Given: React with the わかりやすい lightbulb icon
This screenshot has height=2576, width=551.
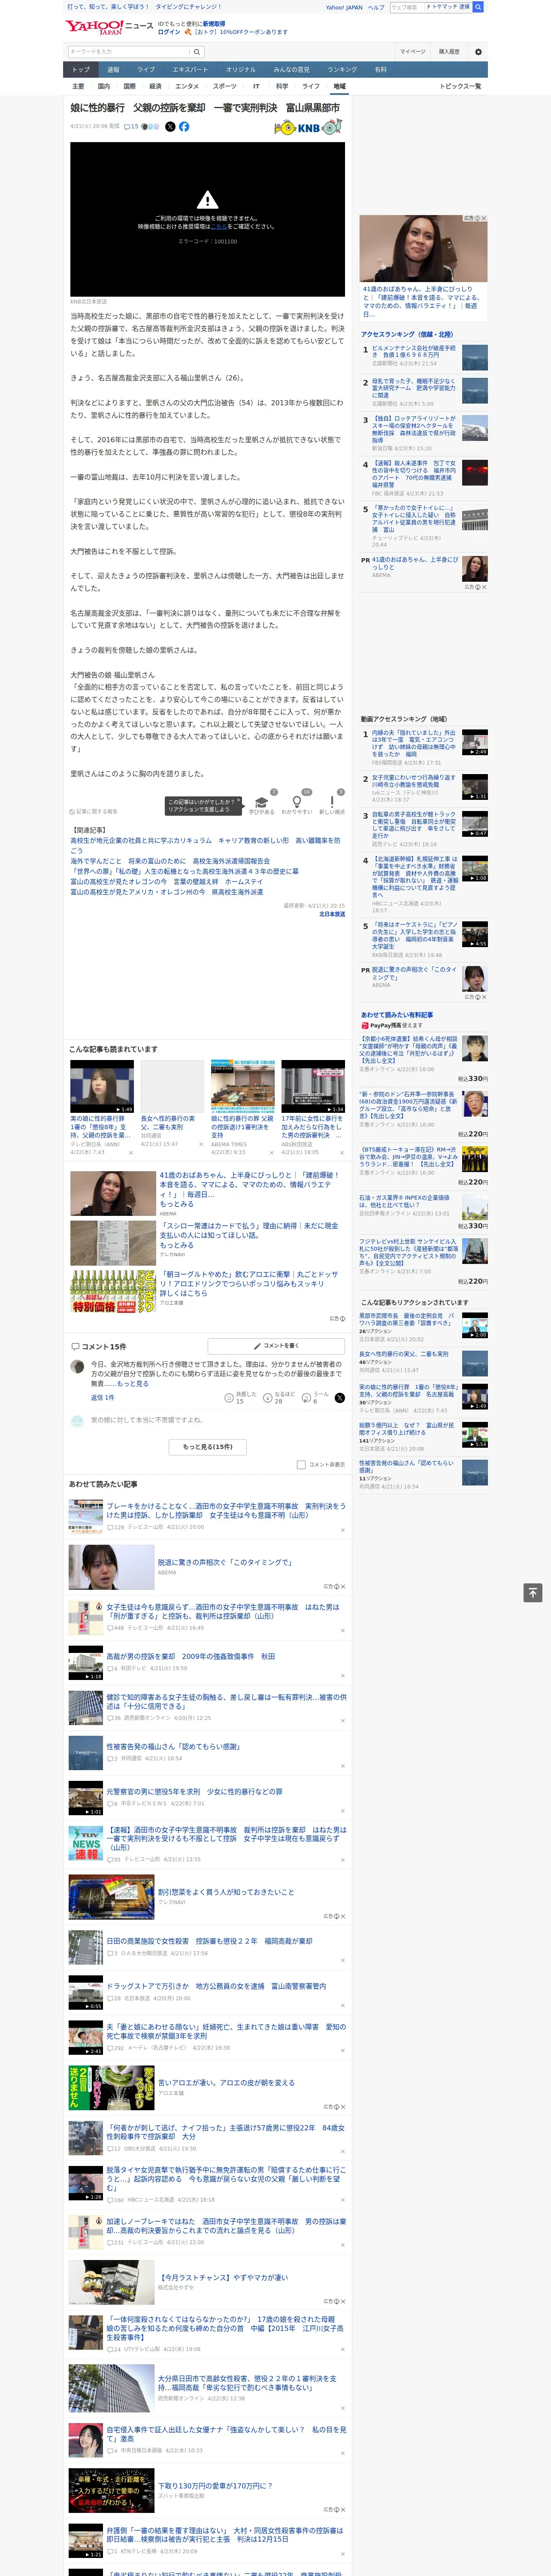Looking at the screenshot, I should pos(296,803).
